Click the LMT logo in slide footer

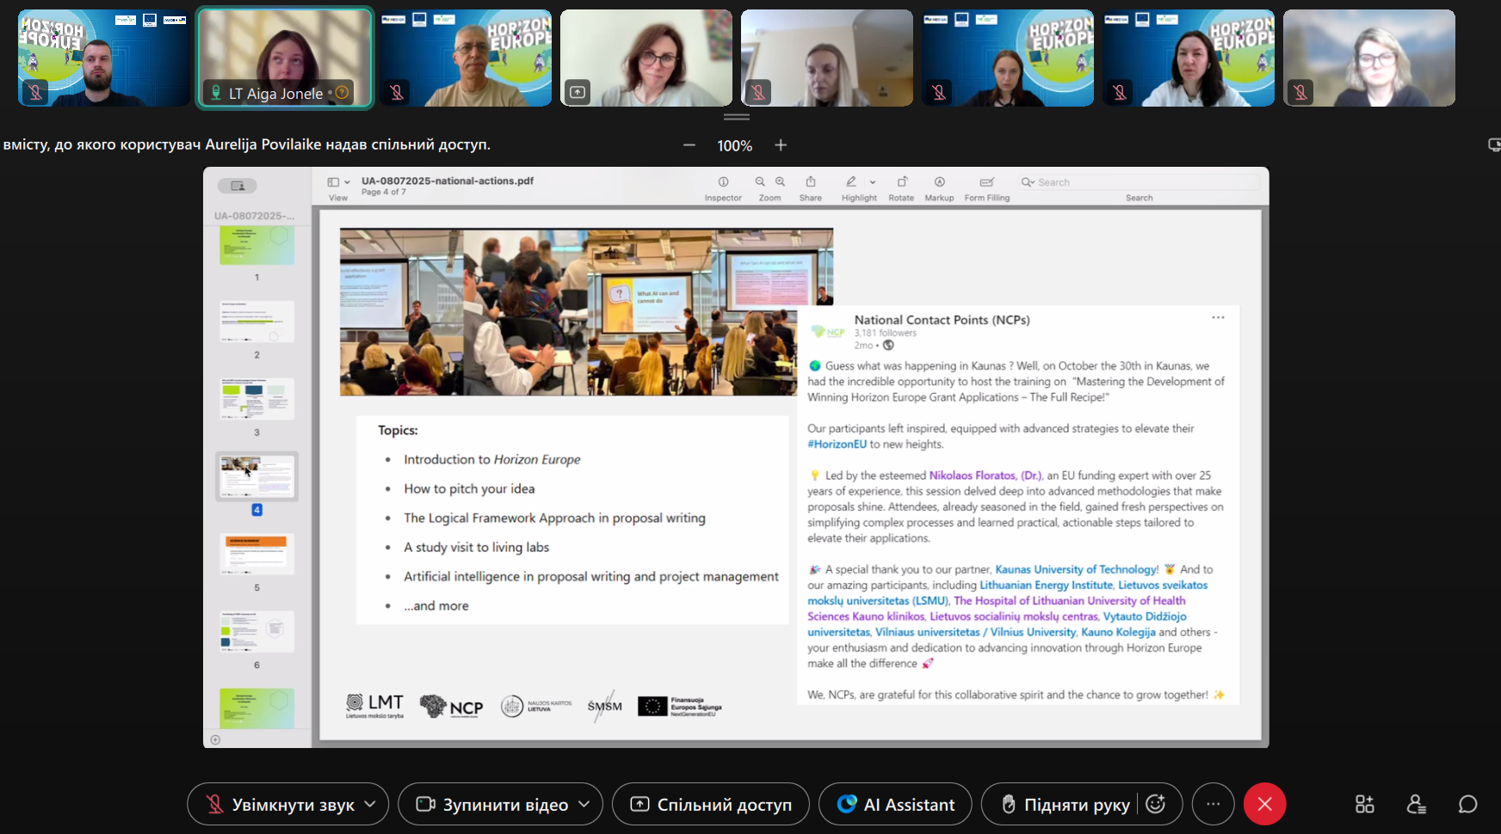pos(374,706)
